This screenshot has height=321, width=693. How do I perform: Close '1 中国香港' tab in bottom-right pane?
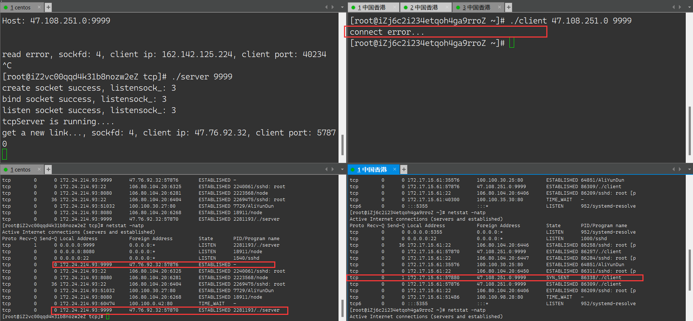coord(395,169)
